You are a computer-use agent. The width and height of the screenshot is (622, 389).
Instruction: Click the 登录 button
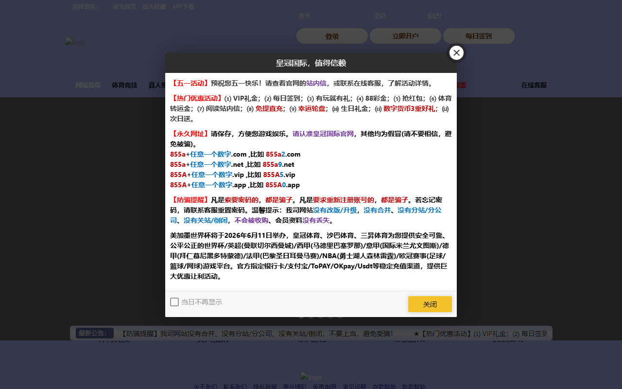tap(332, 36)
